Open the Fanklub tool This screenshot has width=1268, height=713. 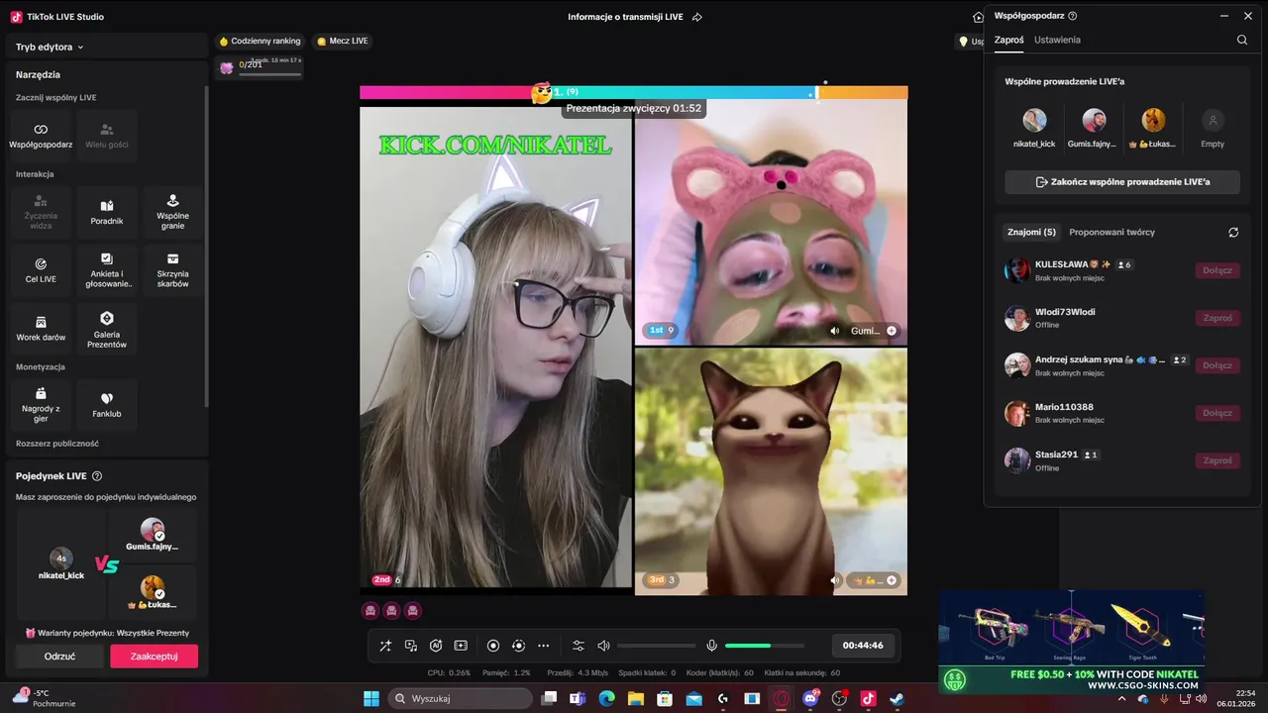(107, 405)
